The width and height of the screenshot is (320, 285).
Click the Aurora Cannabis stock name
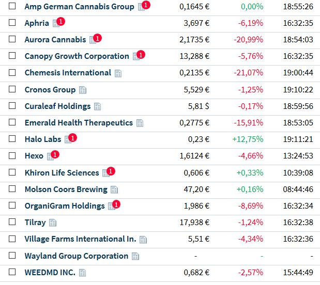pyautogui.click(x=55, y=40)
